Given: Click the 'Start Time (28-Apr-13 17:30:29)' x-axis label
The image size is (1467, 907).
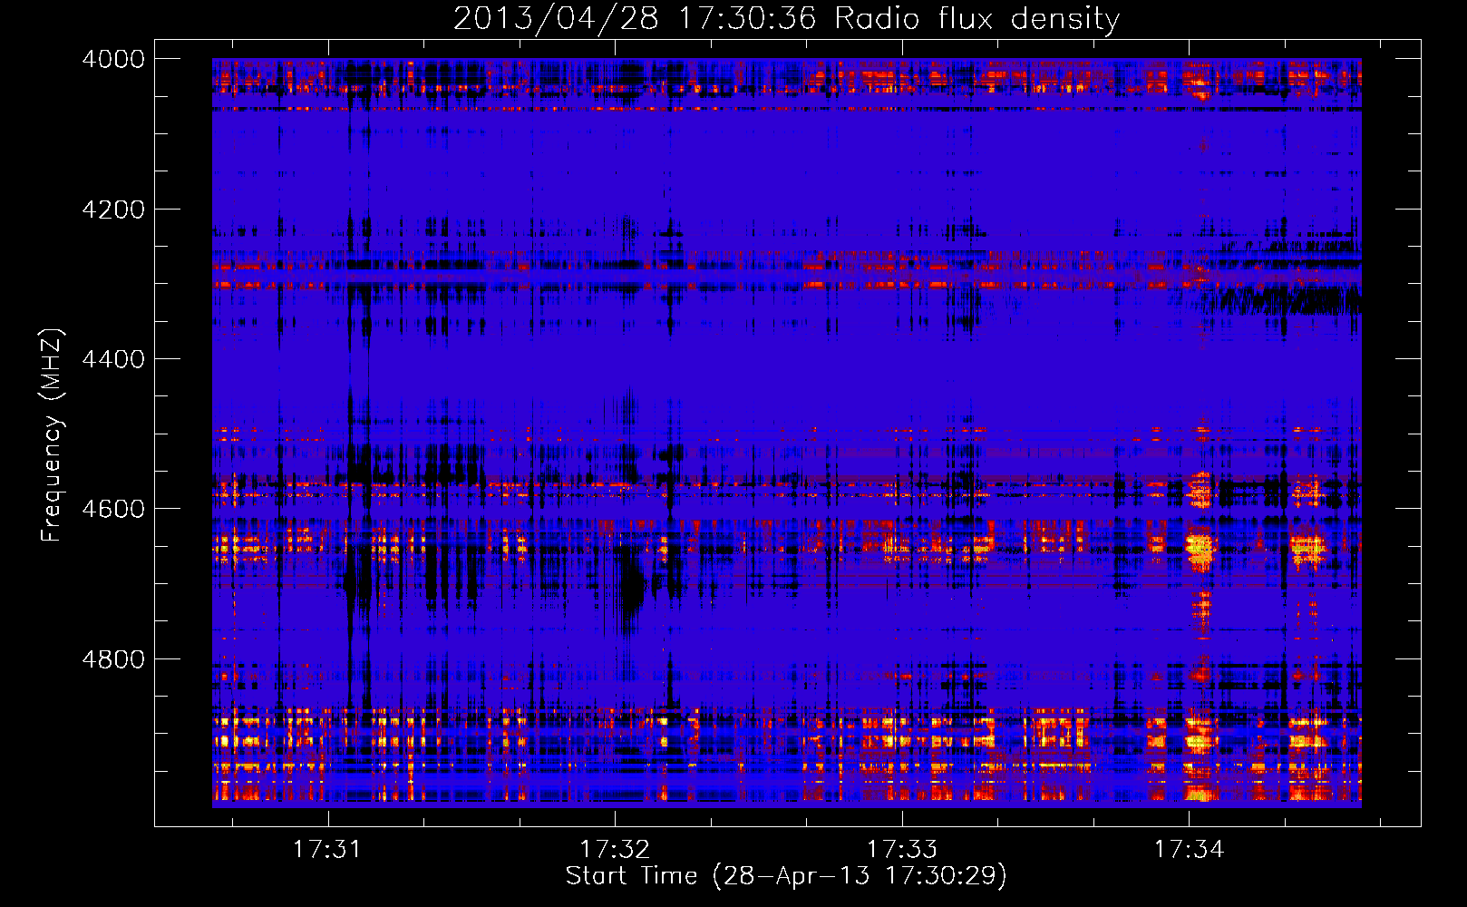Looking at the screenshot, I should tap(786, 876).
